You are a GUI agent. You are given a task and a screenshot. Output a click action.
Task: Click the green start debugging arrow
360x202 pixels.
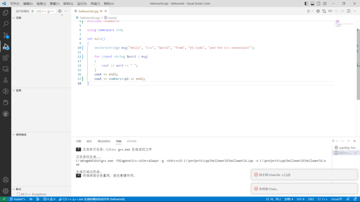(33, 11)
